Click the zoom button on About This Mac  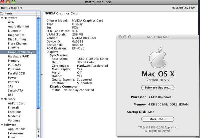(130, 37)
